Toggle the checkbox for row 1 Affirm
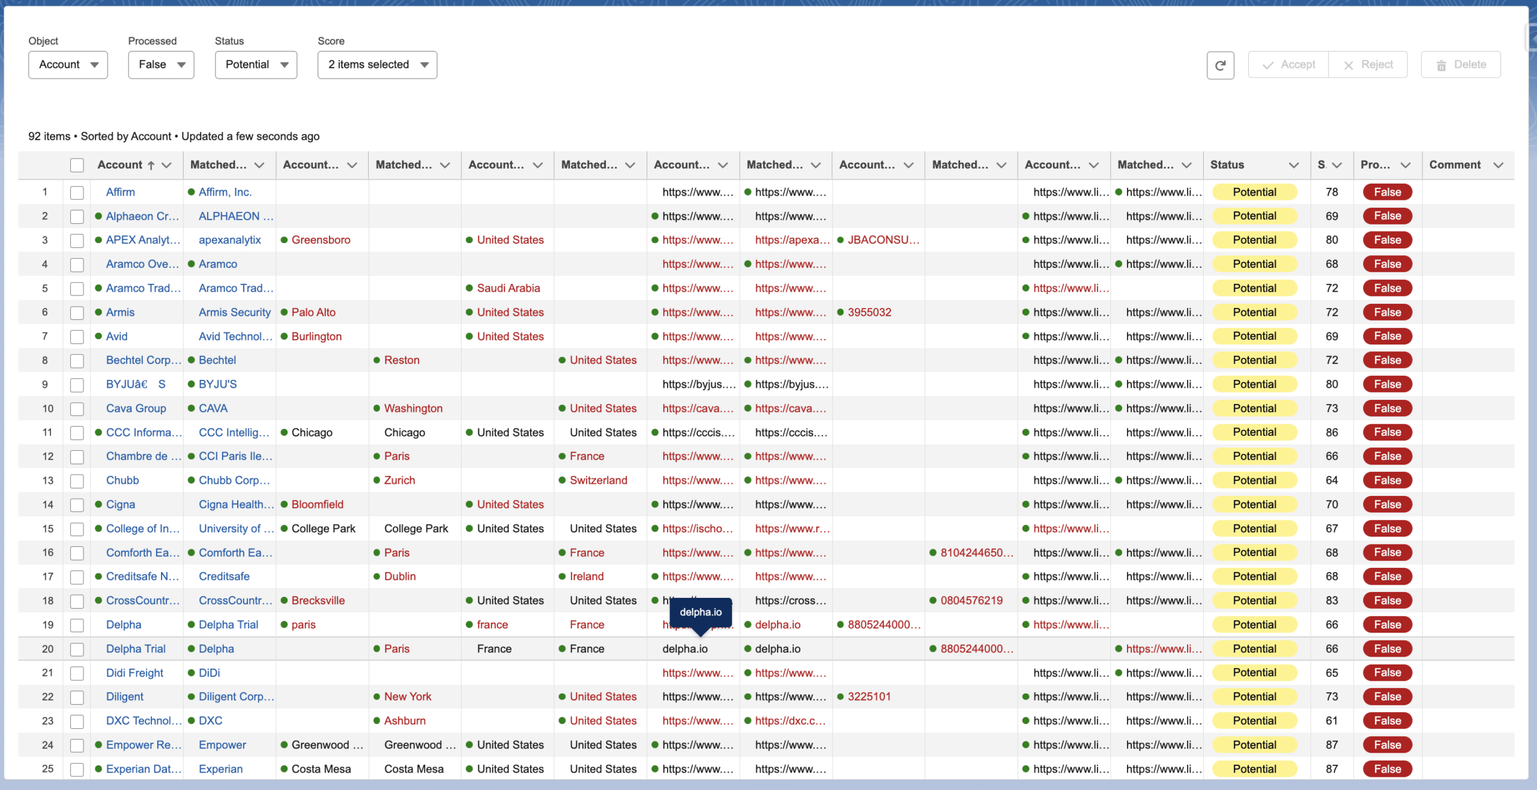Screen dimensions: 1537x790 [76, 191]
